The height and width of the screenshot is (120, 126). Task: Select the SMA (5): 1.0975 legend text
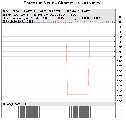click(x=80, y=11)
